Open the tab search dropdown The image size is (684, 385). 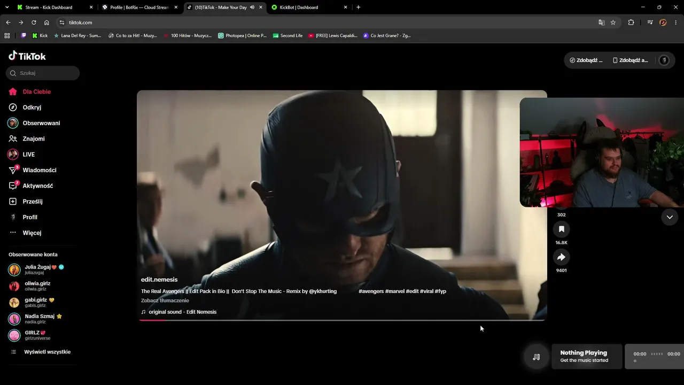pos(7,7)
